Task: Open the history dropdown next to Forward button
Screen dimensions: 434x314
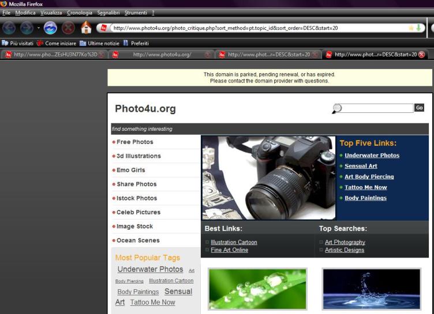Action: pyautogui.click(x=39, y=28)
